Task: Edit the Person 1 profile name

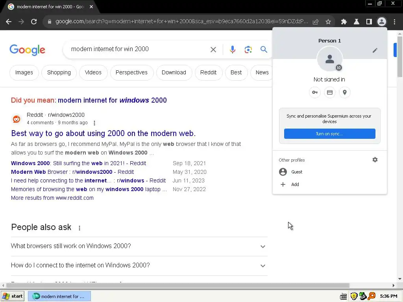Action: pos(375,50)
